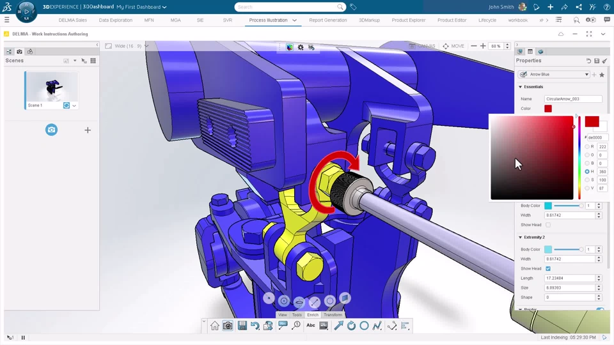
Task: Select the text label callout tool
Action: tap(283, 325)
